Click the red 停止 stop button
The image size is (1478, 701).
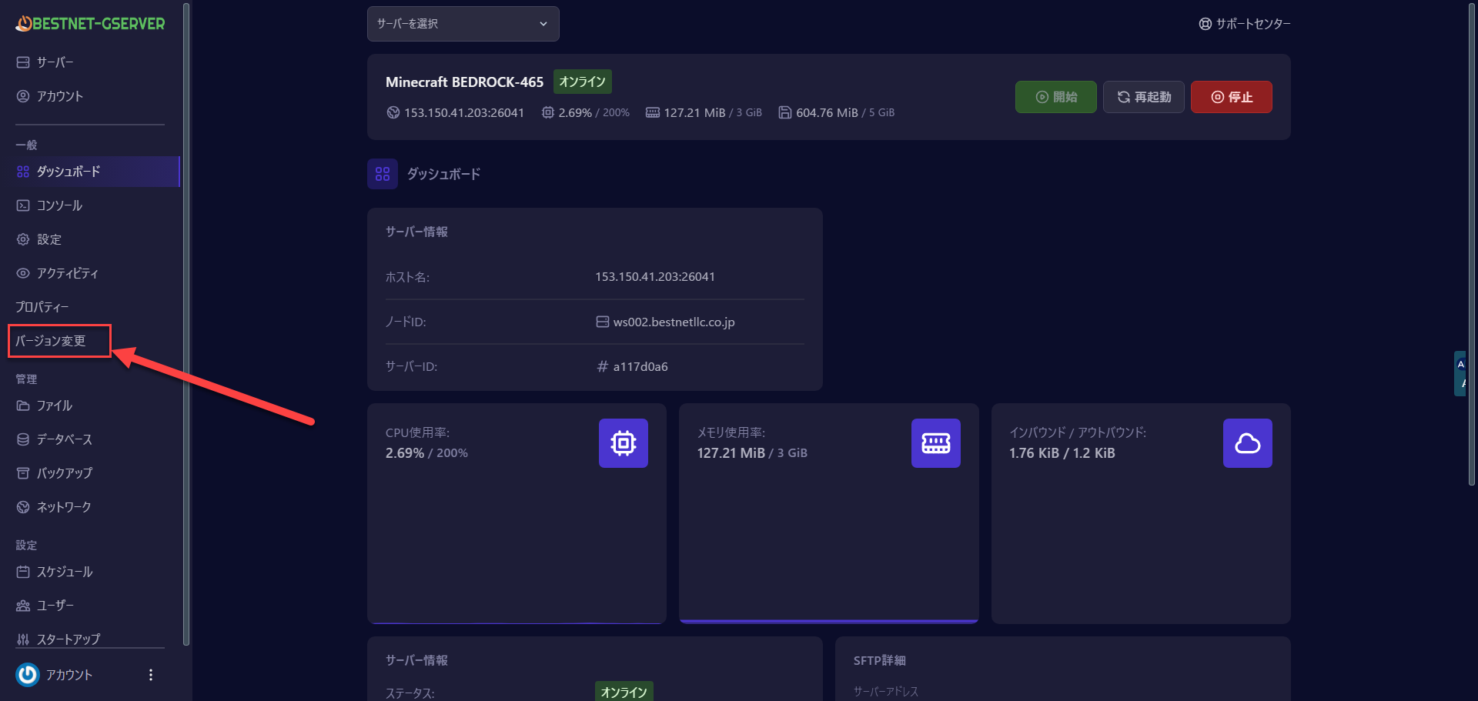pos(1232,97)
